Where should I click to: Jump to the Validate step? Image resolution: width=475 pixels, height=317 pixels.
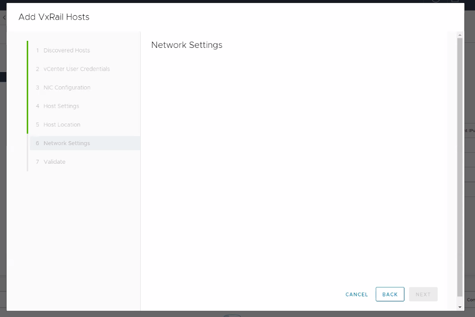pos(54,162)
